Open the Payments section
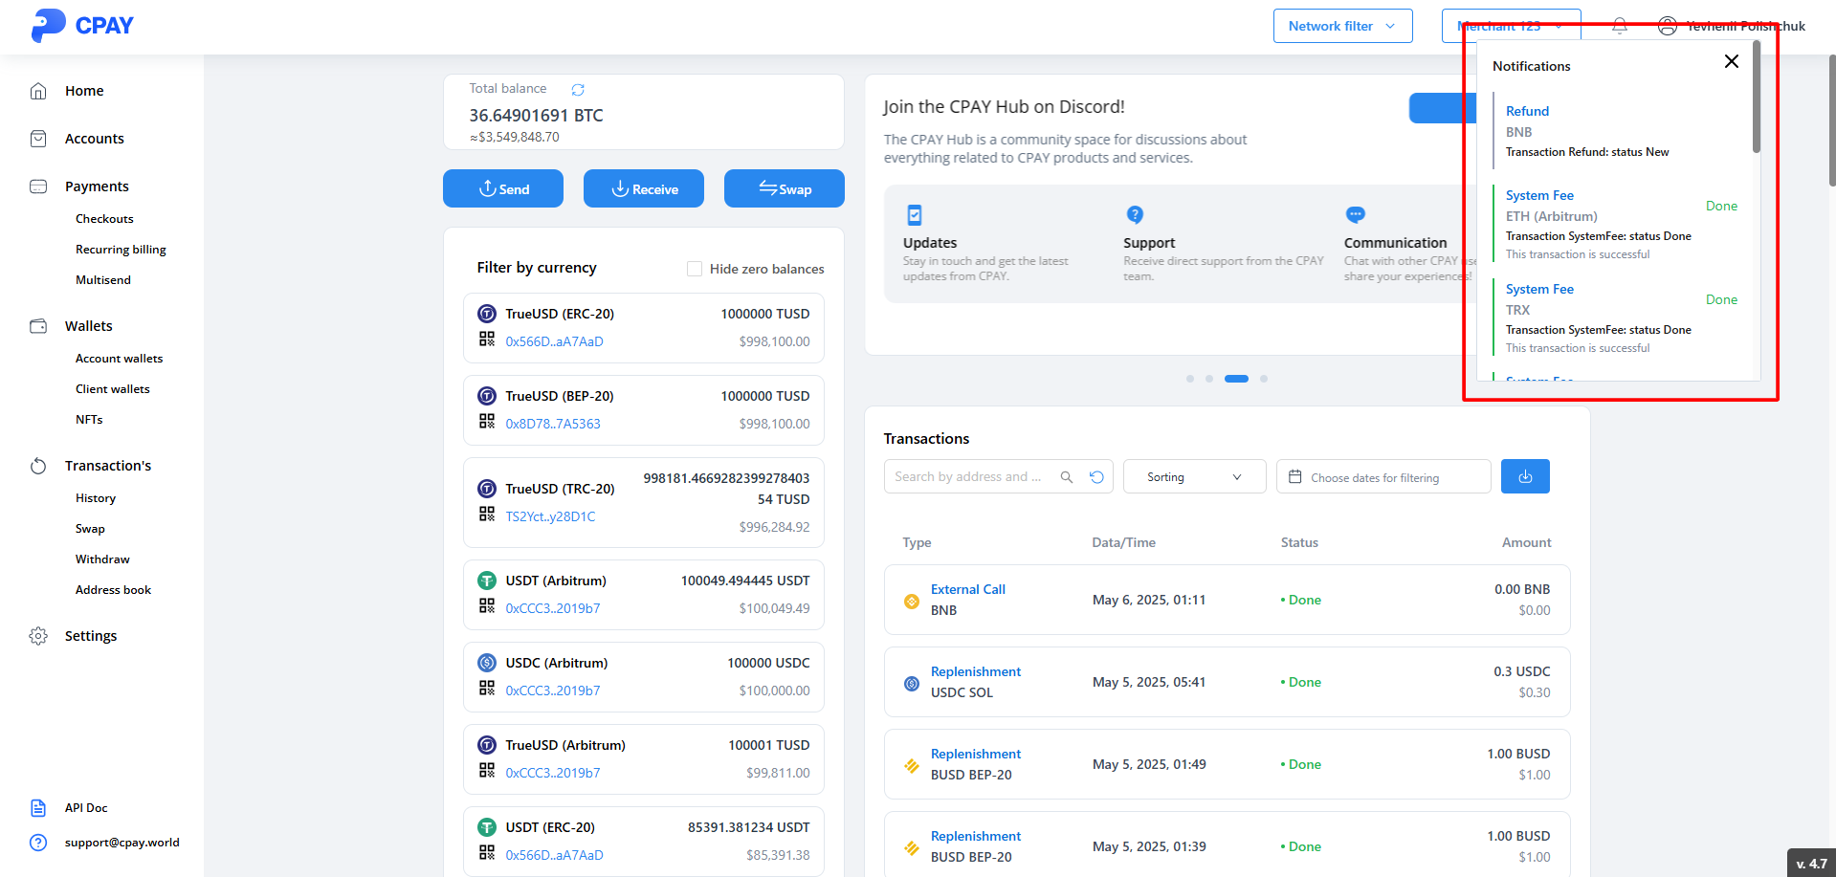 click(x=97, y=186)
